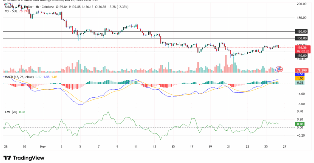Click the orange 1.06 signal axis label
314x163 pixels.
tap(300, 78)
